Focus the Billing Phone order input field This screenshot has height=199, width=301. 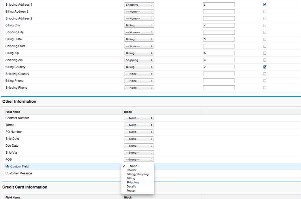tap(219, 81)
